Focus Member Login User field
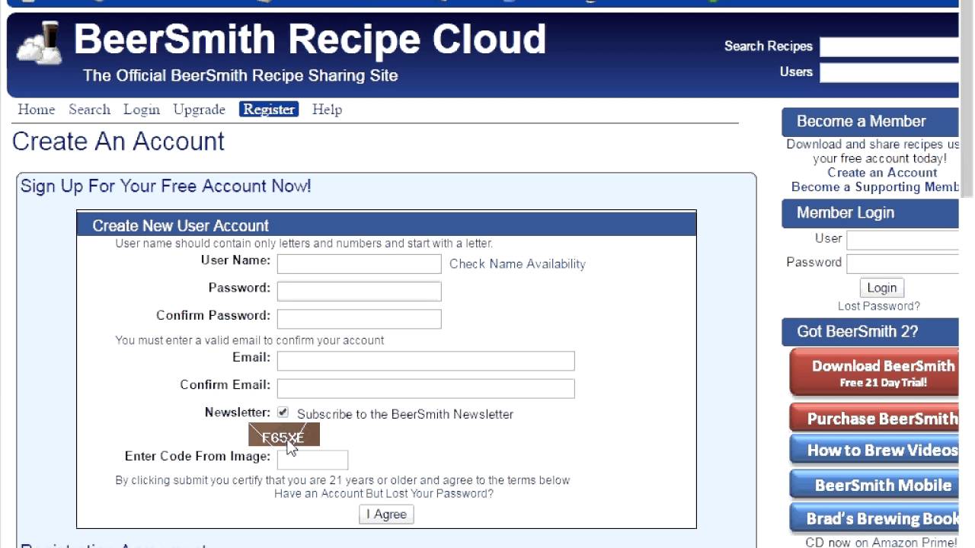This screenshot has width=975, height=548. pyautogui.click(x=903, y=241)
